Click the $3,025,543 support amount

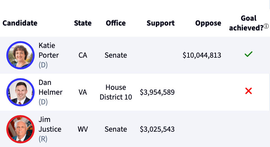click(157, 129)
